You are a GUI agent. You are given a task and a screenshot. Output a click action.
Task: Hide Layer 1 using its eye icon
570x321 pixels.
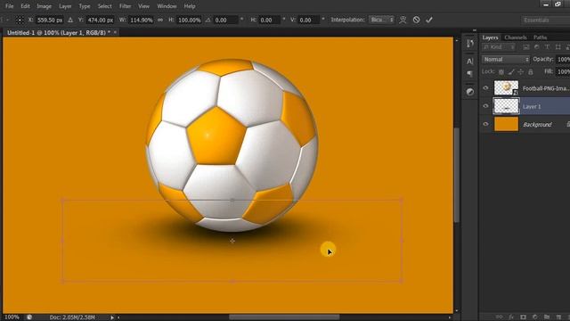click(485, 106)
